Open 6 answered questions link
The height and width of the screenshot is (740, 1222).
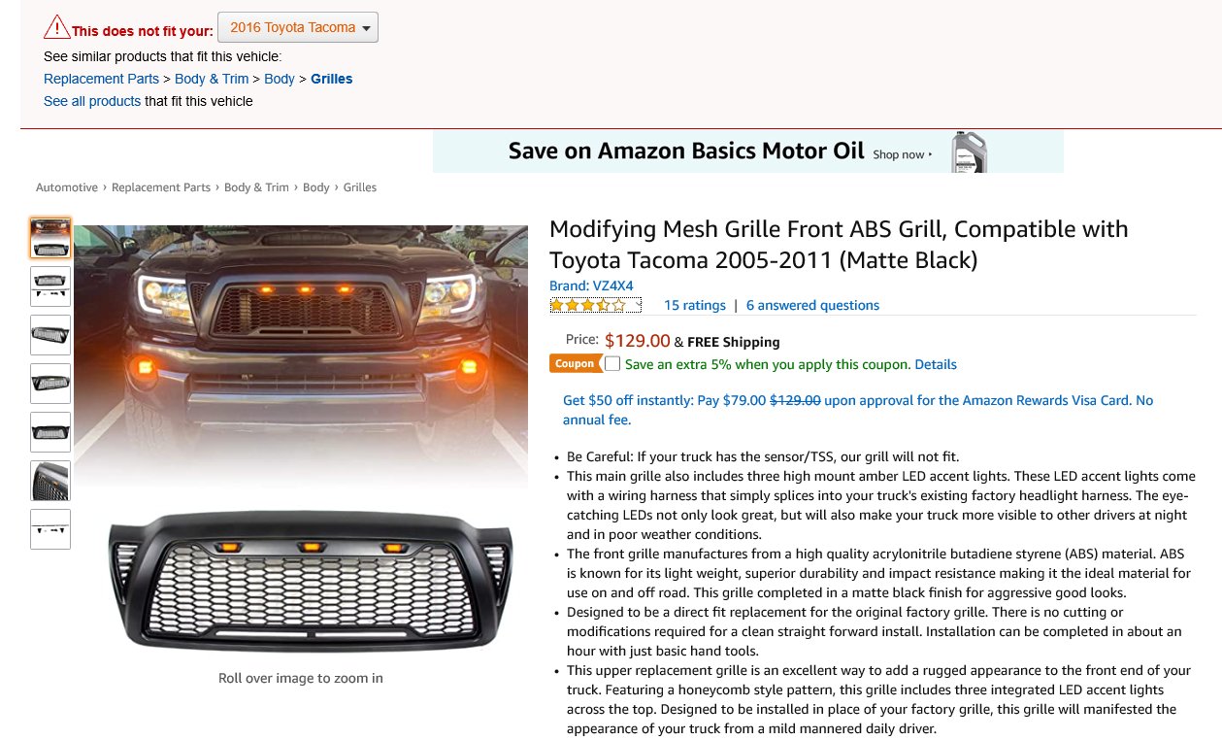[x=812, y=305]
